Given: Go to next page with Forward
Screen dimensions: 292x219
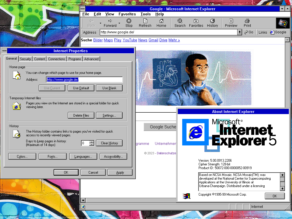Looking at the screenshot, I should point(110,23).
